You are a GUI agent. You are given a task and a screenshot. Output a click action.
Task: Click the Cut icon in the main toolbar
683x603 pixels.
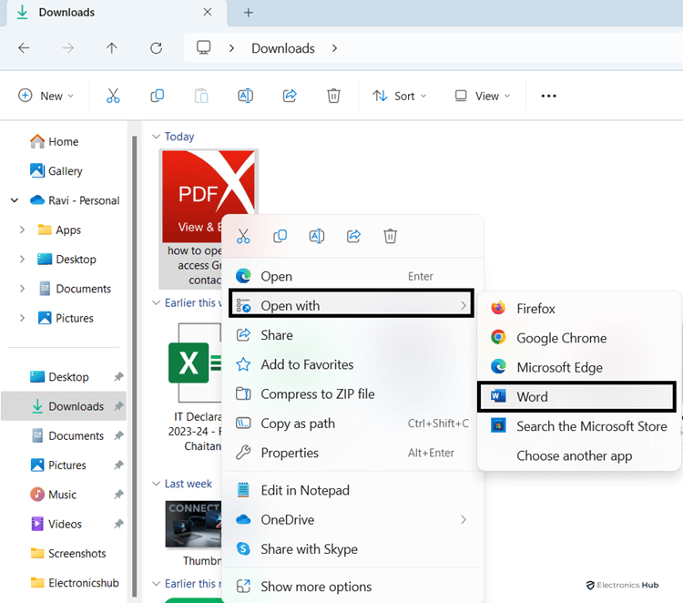113,96
